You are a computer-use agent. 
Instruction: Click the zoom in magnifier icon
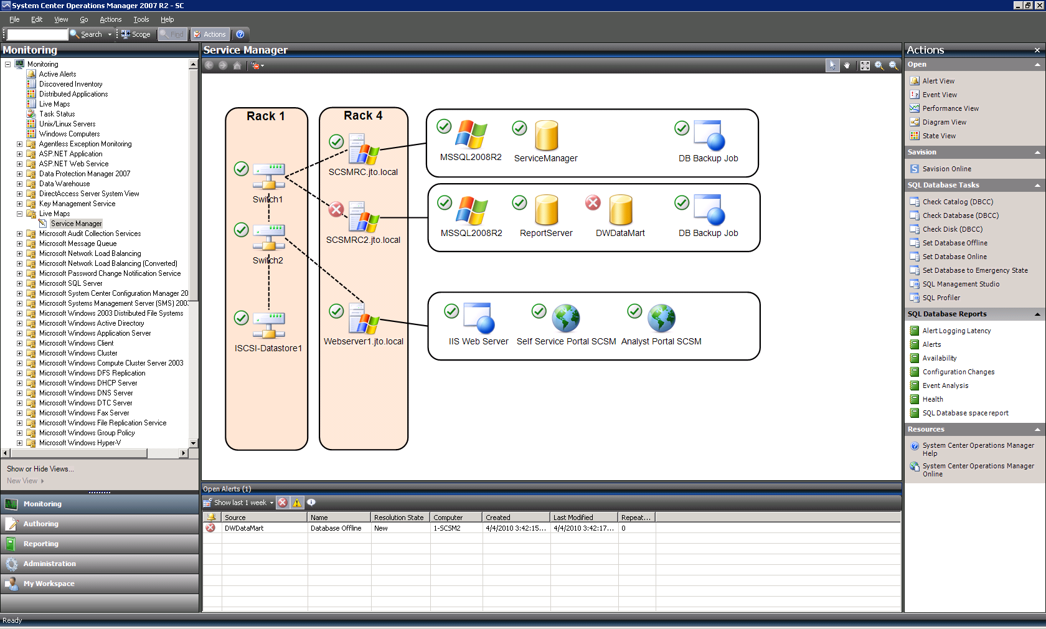point(879,65)
